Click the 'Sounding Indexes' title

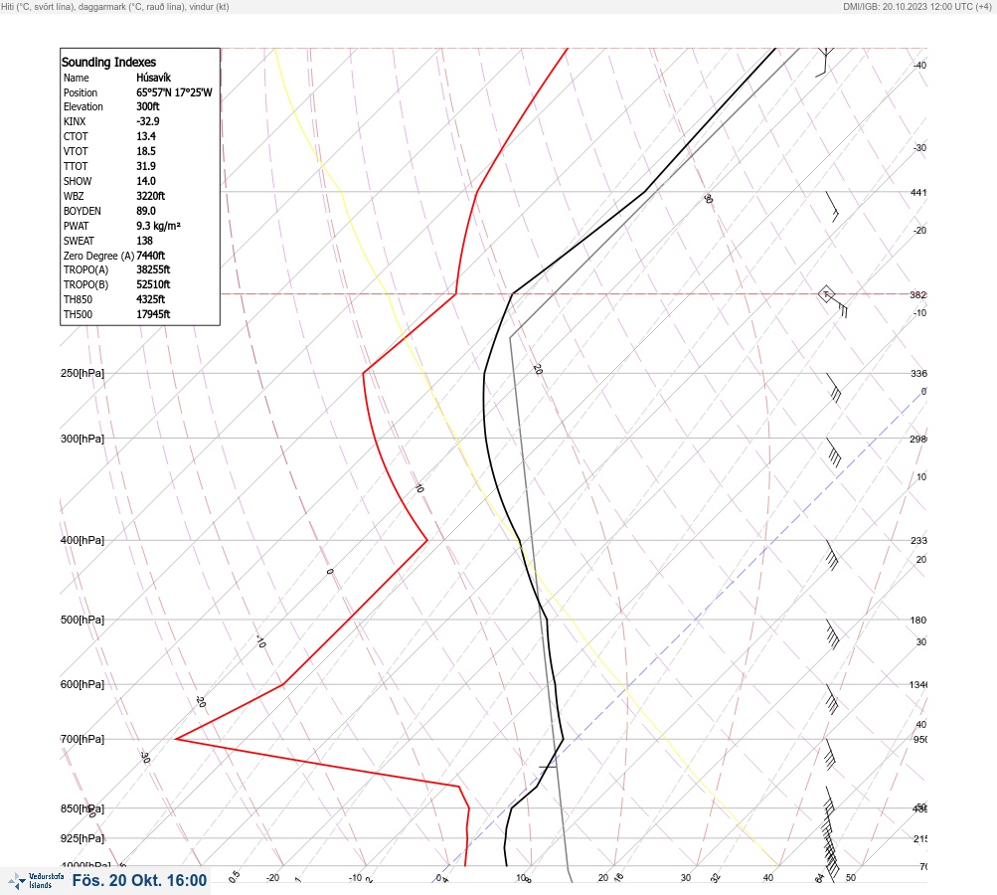[x=108, y=62]
